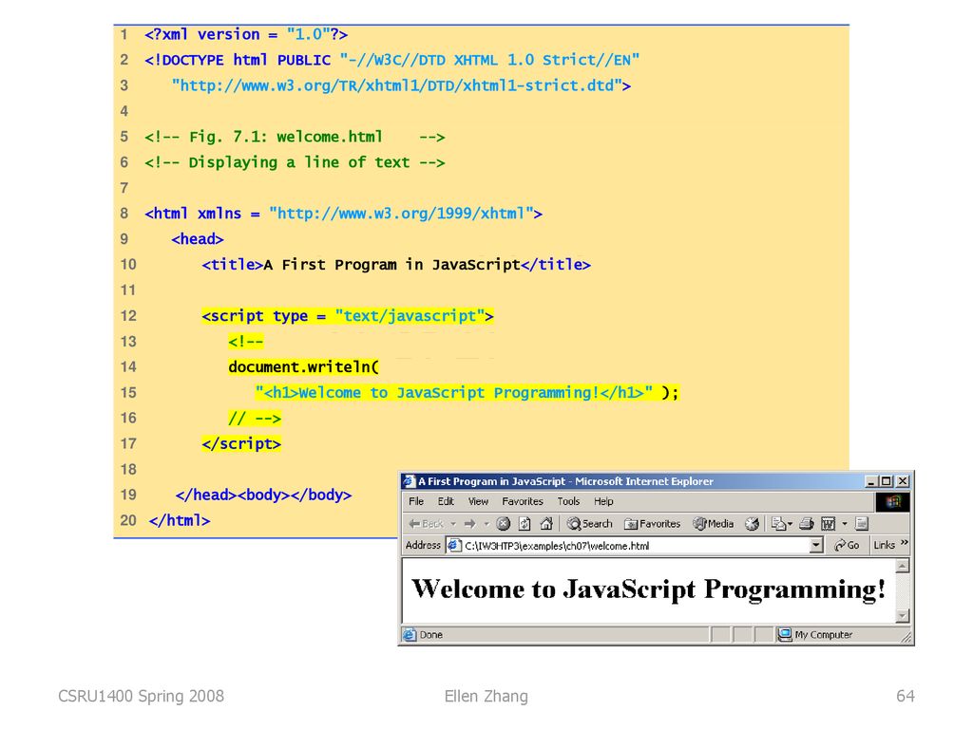Click the Stop loading icon
Screen dimensions: 973x729
(504, 524)
